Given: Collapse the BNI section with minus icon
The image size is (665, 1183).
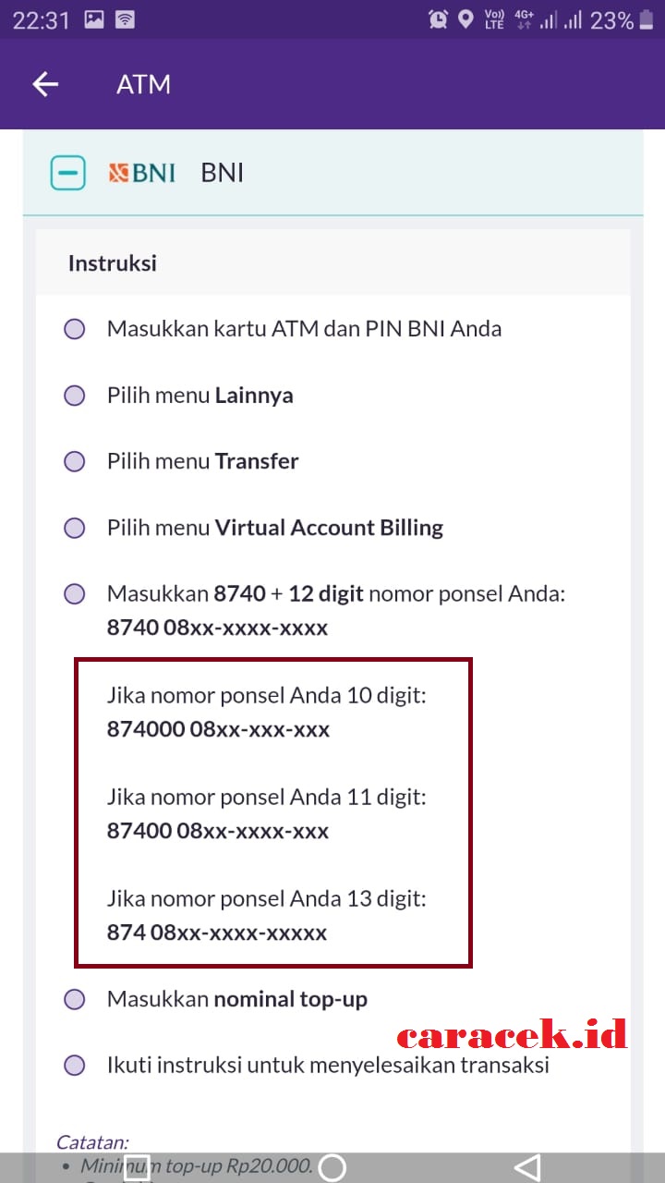Looking at the screenshot, I should coord(67,173).
